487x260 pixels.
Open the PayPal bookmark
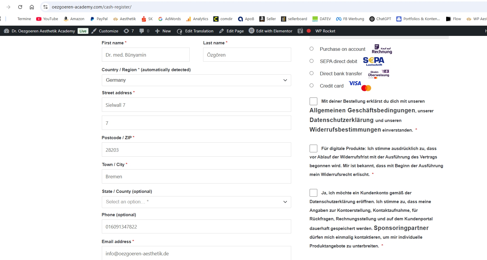[99, 19]
